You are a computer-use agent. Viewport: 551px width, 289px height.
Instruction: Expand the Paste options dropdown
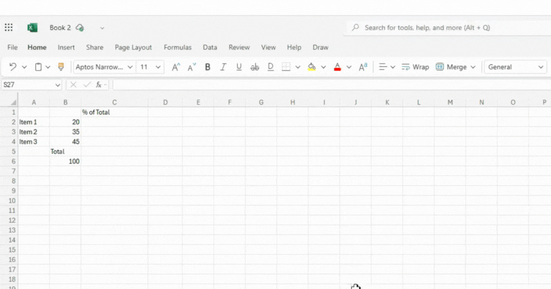(x=48, y=67)
